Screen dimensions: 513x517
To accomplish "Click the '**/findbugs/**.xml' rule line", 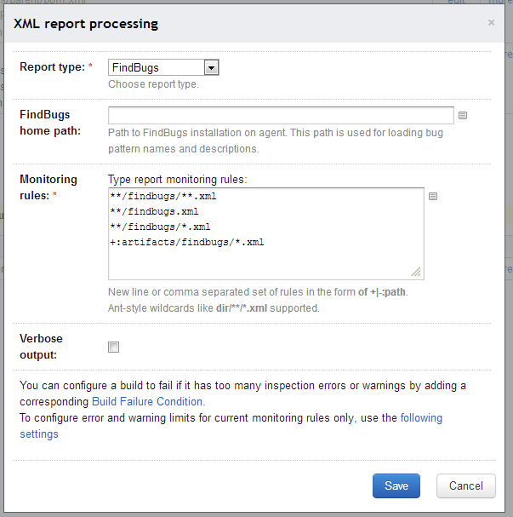I will (163, 196).
